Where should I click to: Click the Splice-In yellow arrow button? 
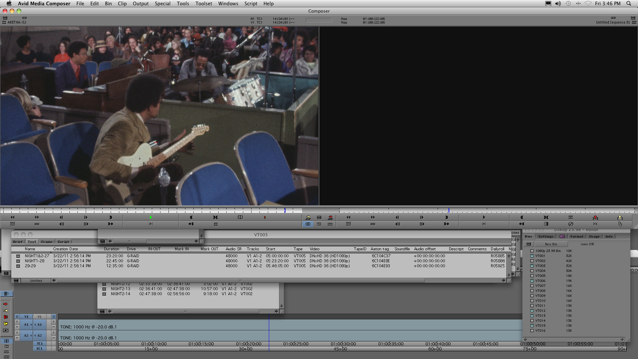[x=308, y=217]
